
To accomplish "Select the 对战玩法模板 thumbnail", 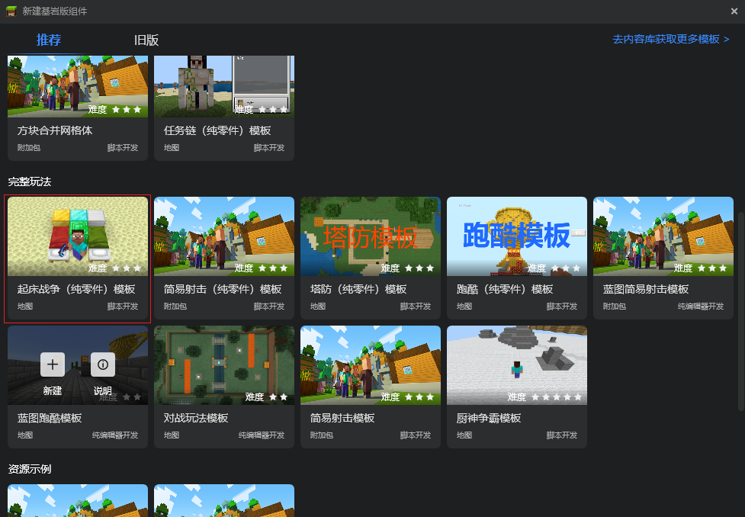I will point(224,365).
